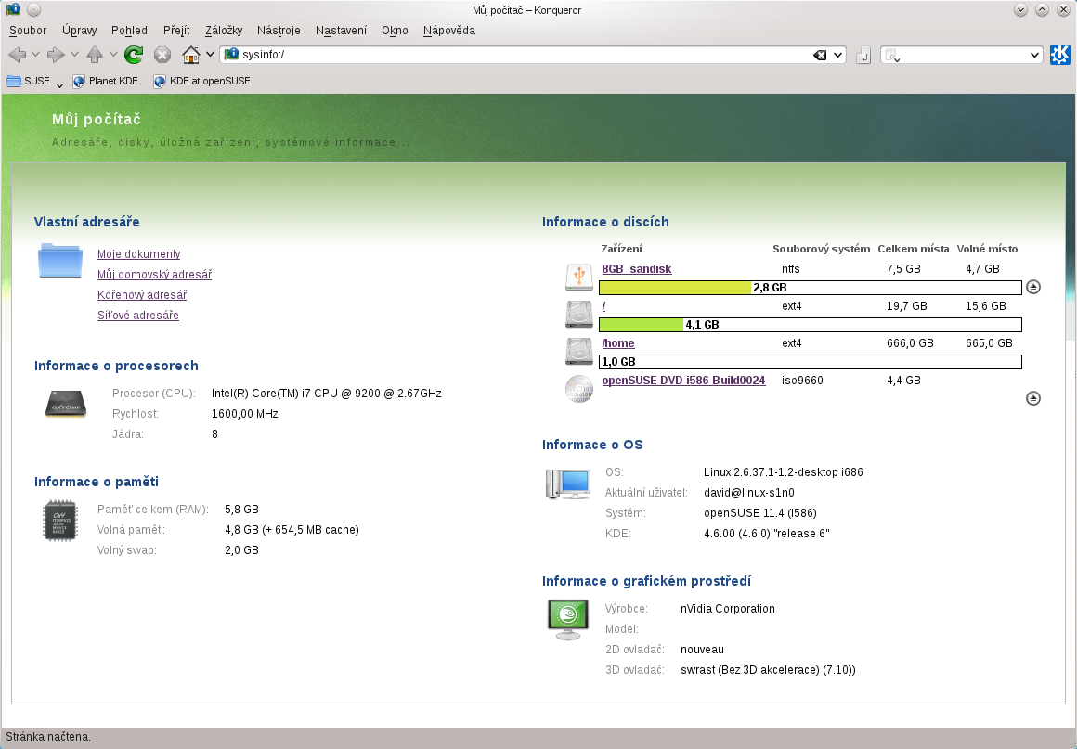
Task: Open the Nastavení menu
Action: 342,31
